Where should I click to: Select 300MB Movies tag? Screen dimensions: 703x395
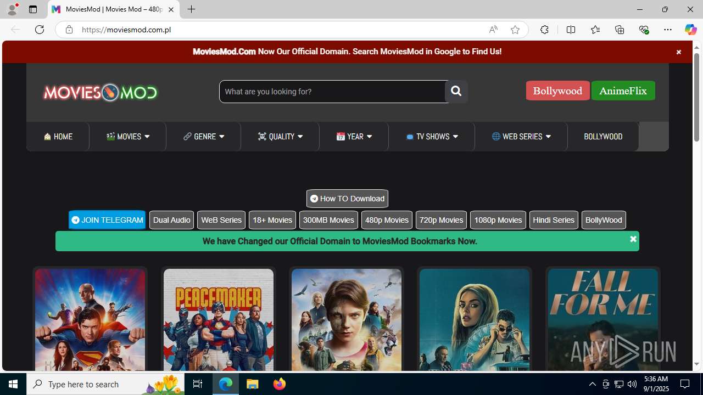pos(328,220)
